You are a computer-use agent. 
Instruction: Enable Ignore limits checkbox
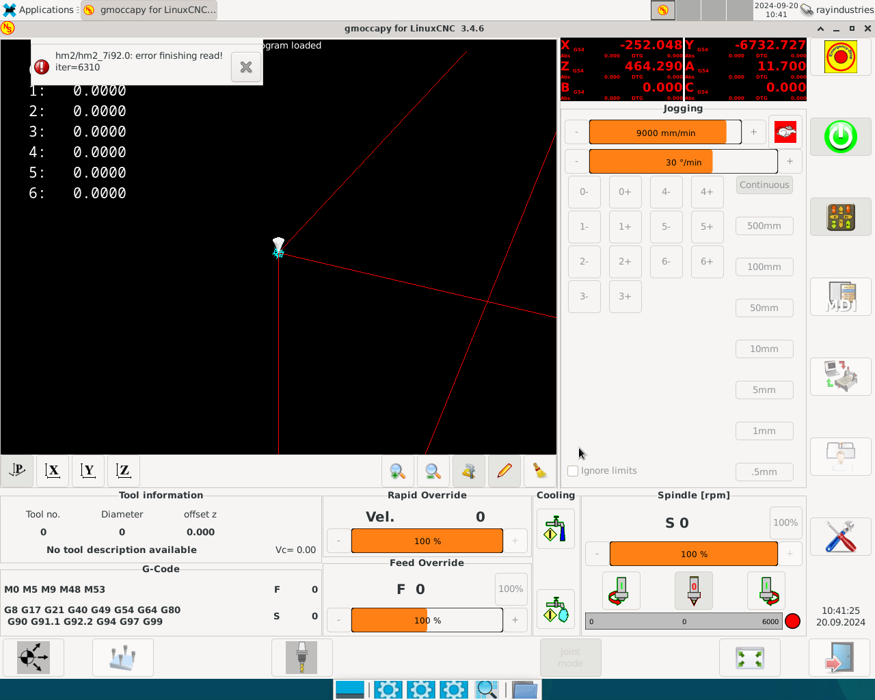click(x=573, y=471)
